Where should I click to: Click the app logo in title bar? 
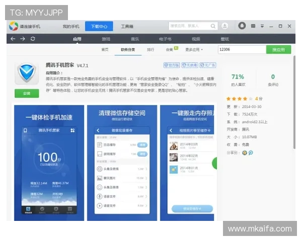click(14, 26)
